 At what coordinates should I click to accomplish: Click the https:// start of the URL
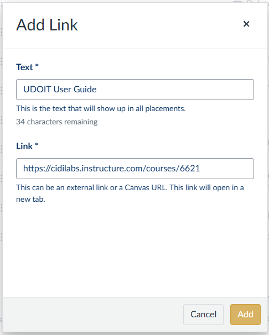click(37, 169)
